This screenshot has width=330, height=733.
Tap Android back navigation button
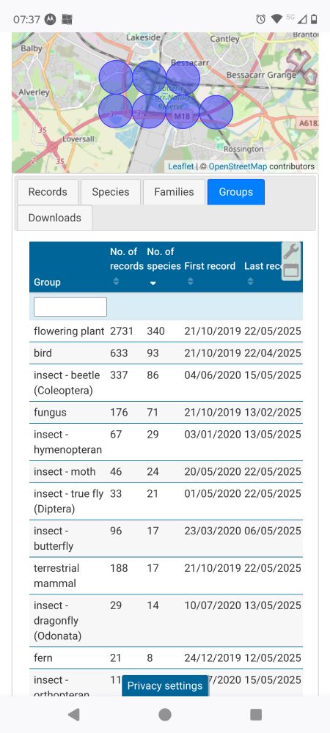73,714
